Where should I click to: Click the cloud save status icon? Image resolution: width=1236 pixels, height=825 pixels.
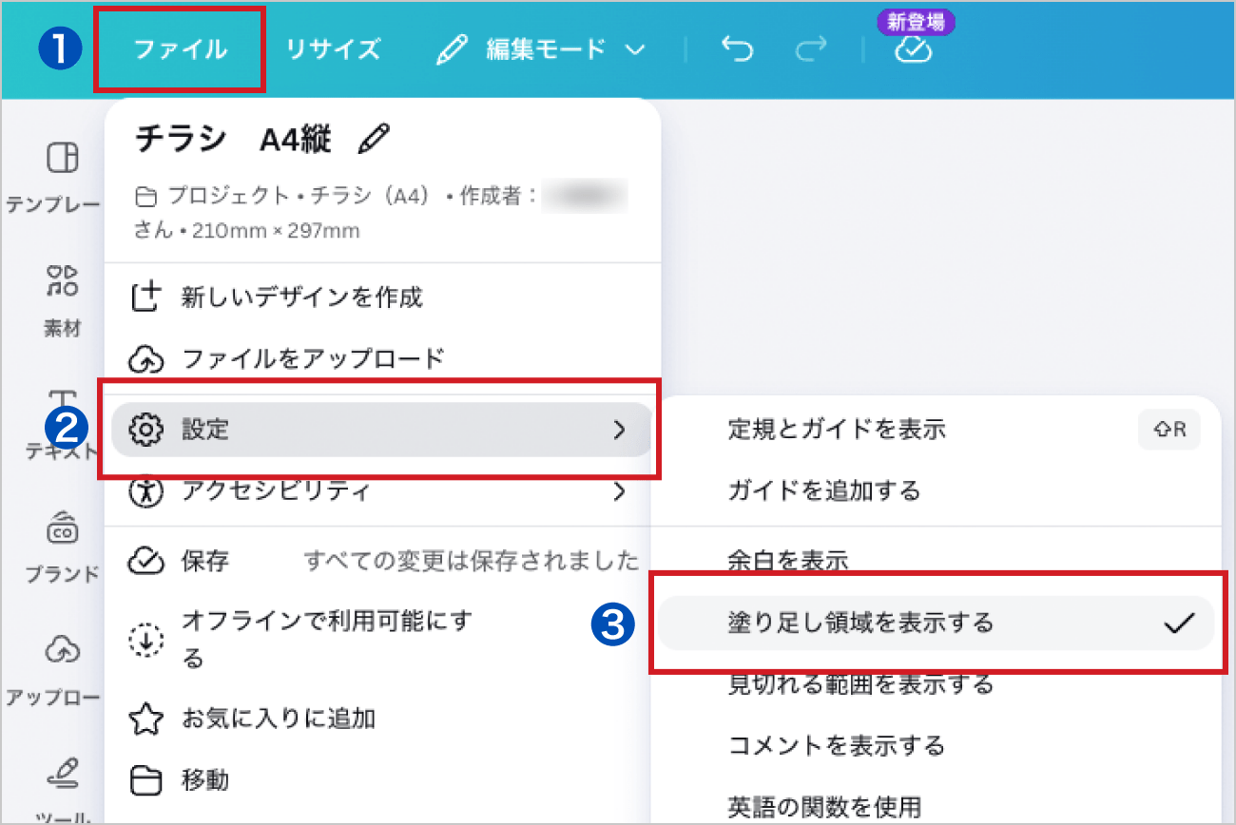(914, 50)
